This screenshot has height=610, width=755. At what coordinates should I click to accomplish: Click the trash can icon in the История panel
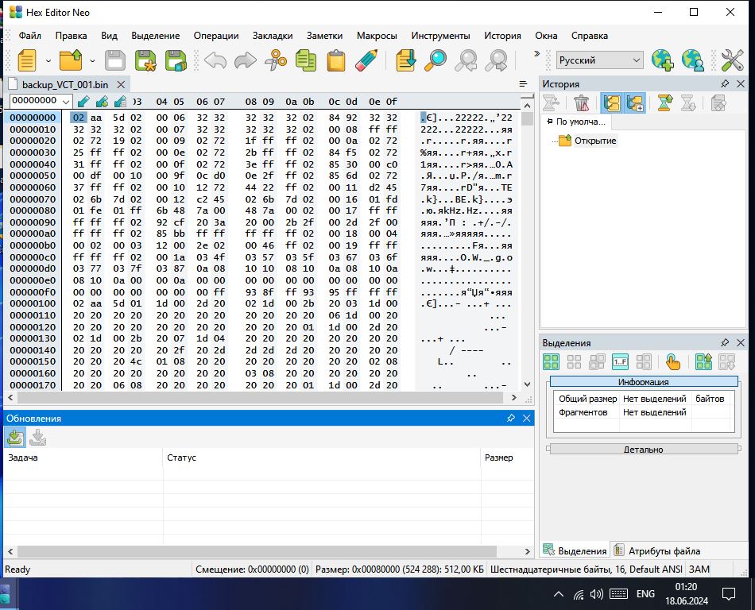581,103
